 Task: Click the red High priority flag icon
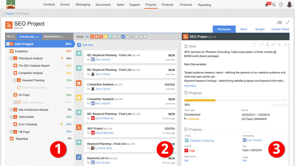(x=186, y=151)
